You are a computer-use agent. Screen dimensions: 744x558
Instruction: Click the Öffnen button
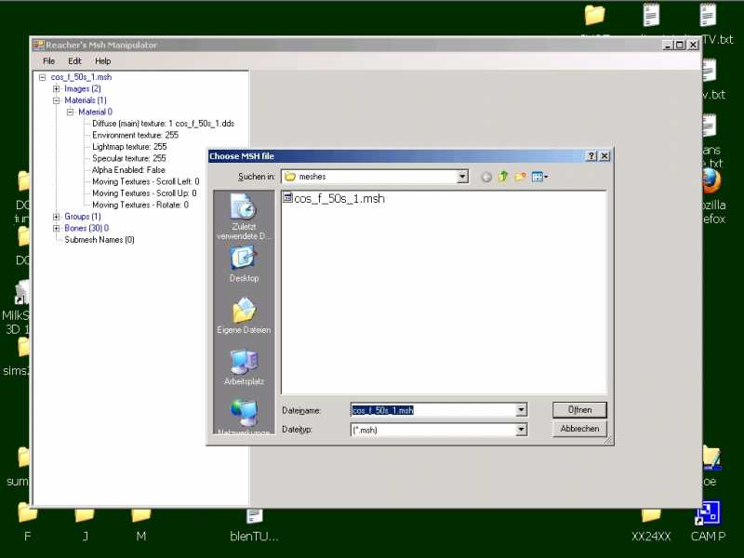tap(579, 410)
